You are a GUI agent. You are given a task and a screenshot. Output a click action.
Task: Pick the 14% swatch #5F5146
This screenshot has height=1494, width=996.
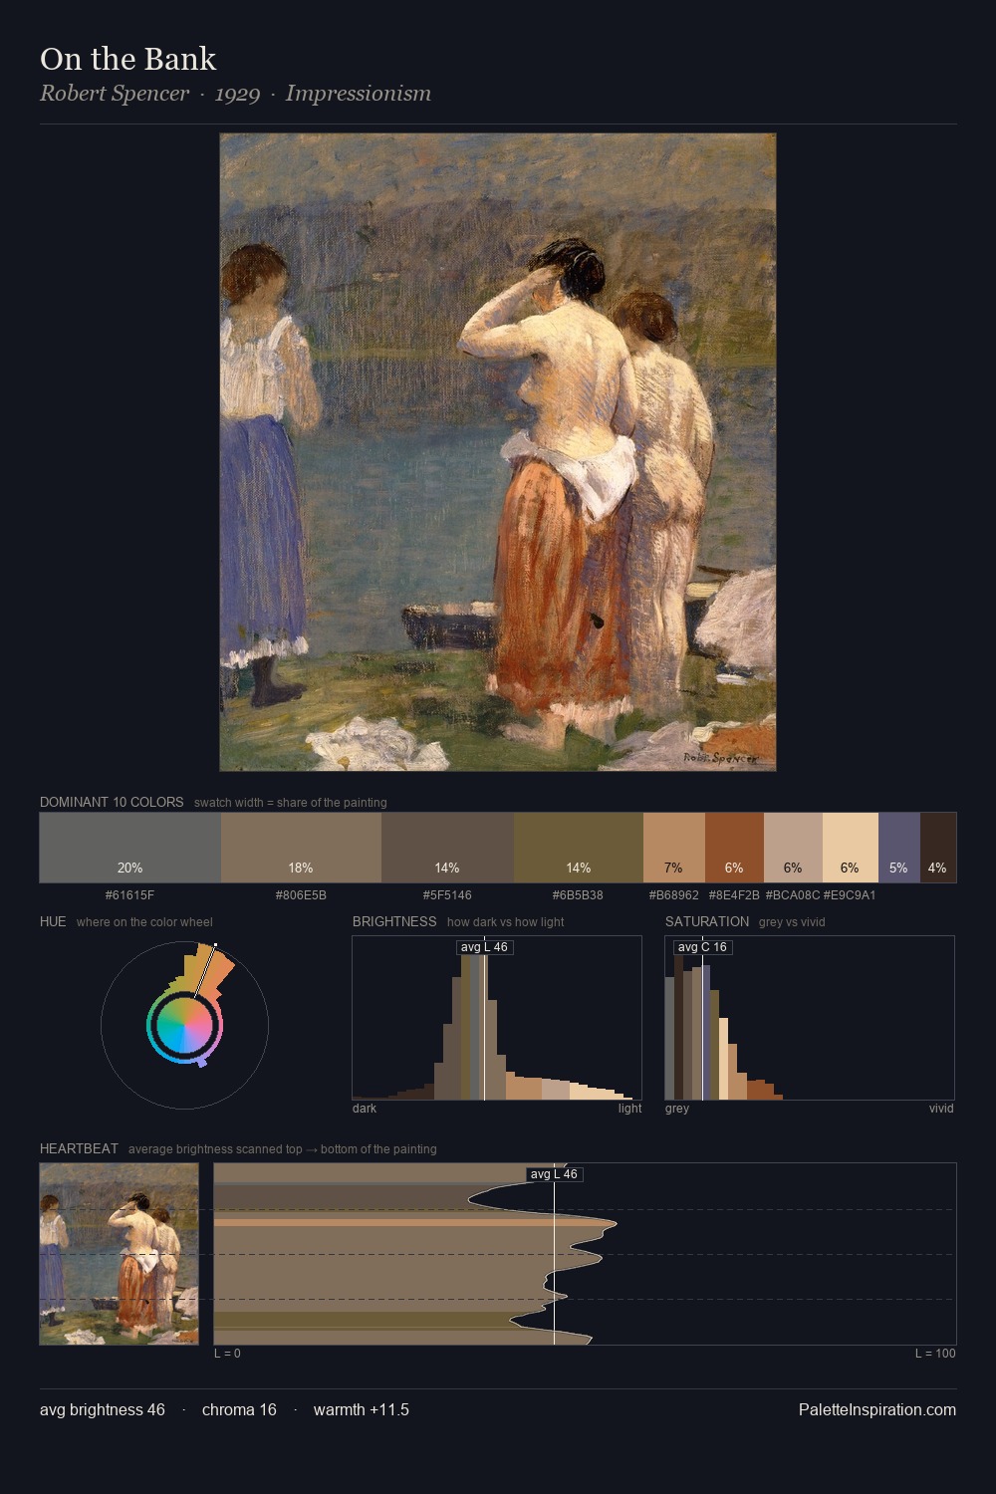[x=447, y=848]
